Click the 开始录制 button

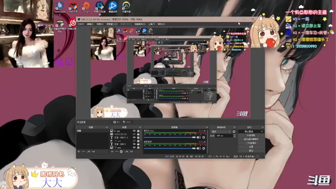tap(251, 135)
